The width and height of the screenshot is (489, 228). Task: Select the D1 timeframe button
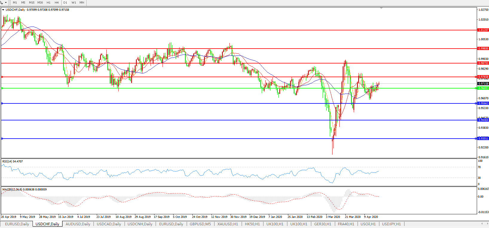(x=65, y=2)
